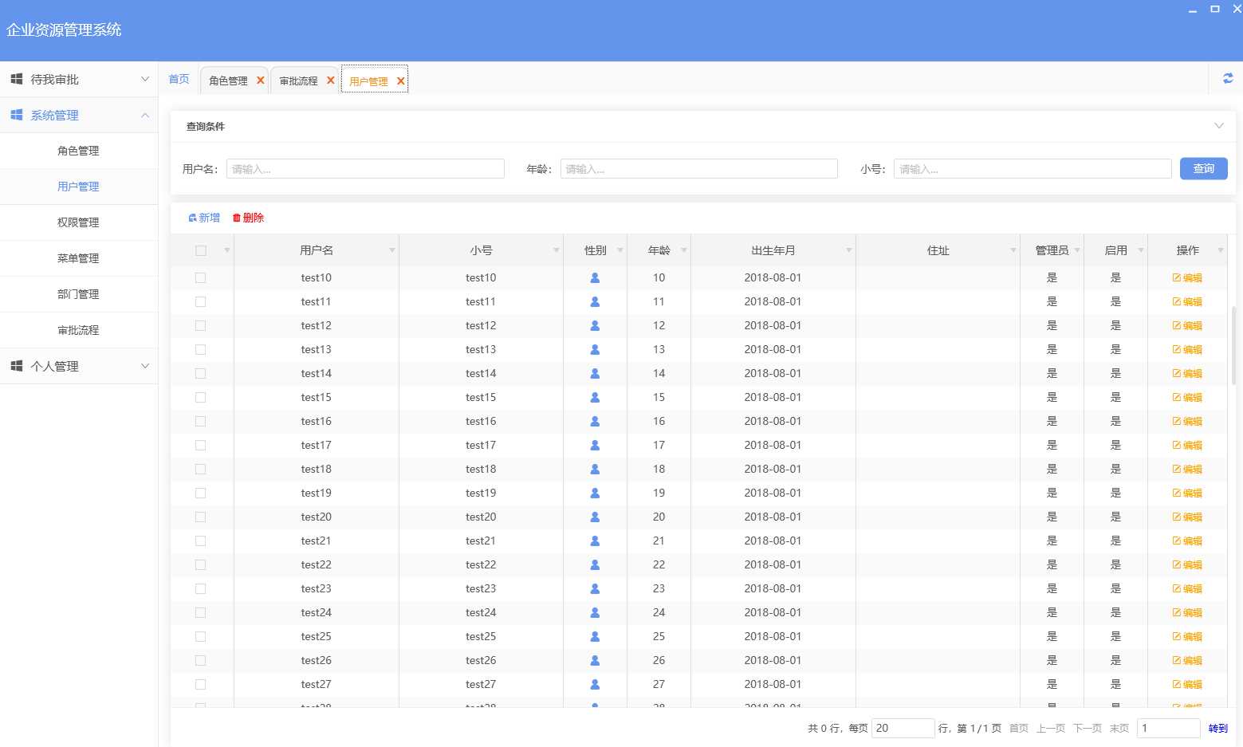
Task: Open the 性别 column filter dropdown
Action: [620, 250]
